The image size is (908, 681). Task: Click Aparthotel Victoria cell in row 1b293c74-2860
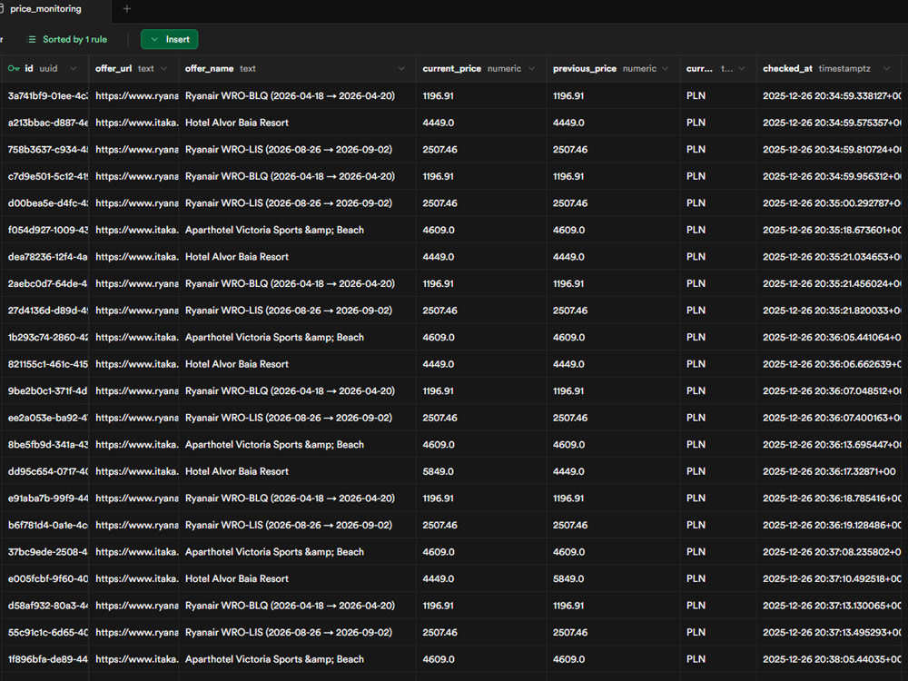297,337
